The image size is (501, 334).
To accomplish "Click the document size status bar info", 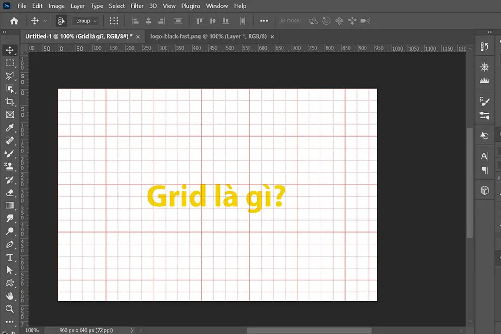I will [x=86, y=330].
